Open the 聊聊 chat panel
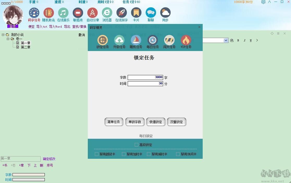This screenshot has width=291, height=183. point(151,12)
